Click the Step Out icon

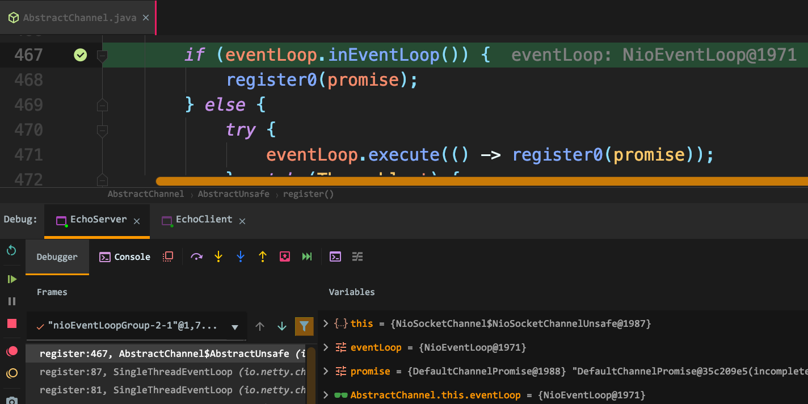tap(263, 257)
